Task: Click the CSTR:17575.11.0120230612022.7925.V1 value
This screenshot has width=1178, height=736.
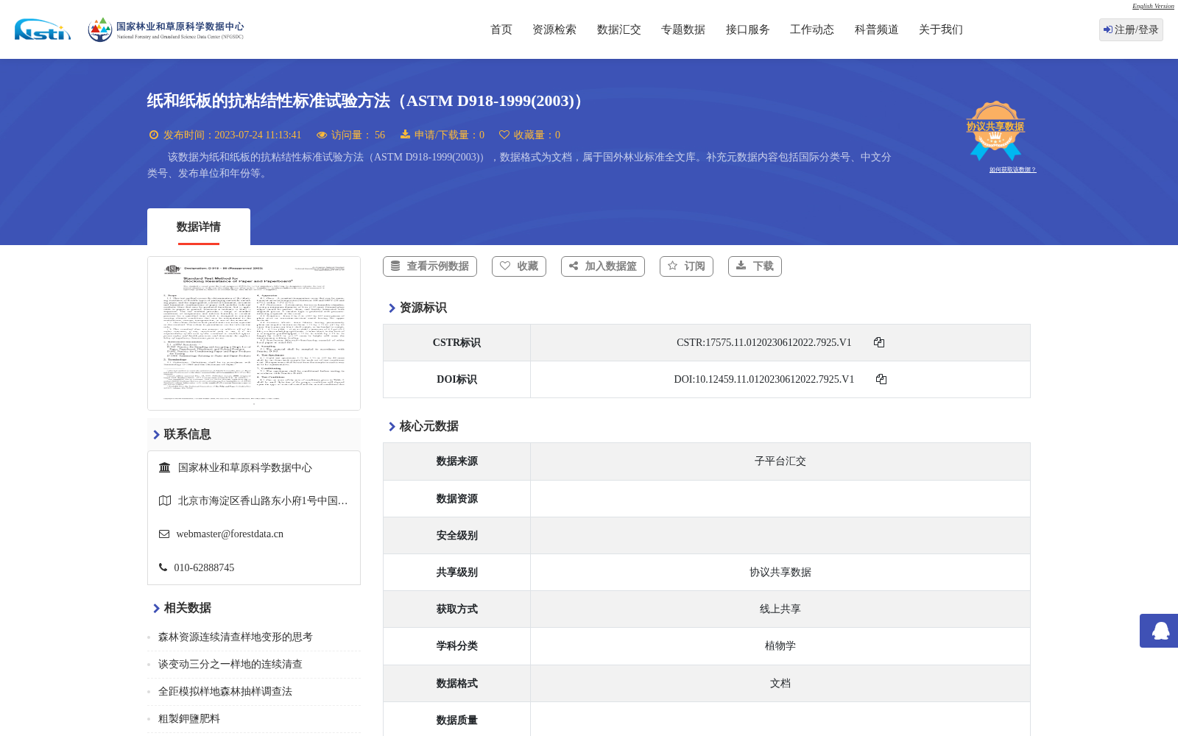Action: click(764, 343)
